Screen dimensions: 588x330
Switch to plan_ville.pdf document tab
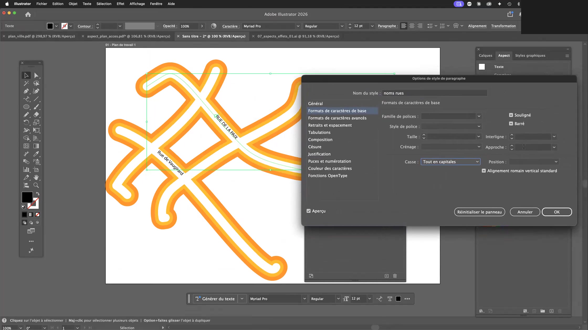point(41,36)
